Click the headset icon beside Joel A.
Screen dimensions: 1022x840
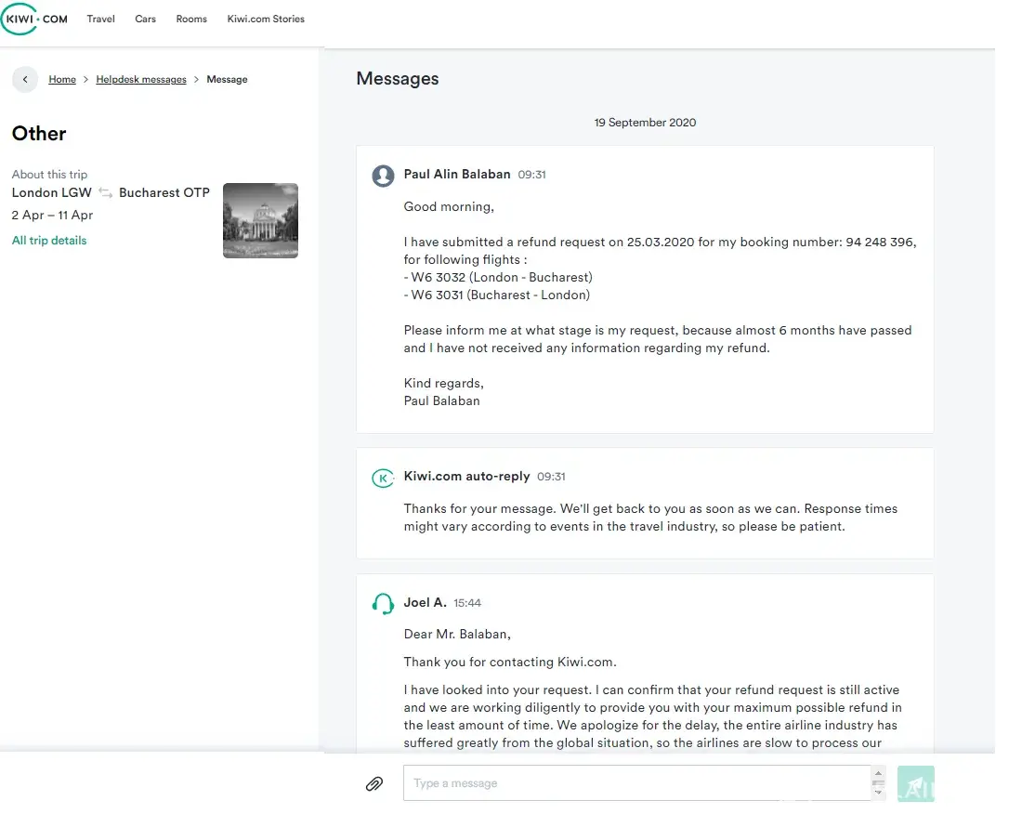(383, 604)
